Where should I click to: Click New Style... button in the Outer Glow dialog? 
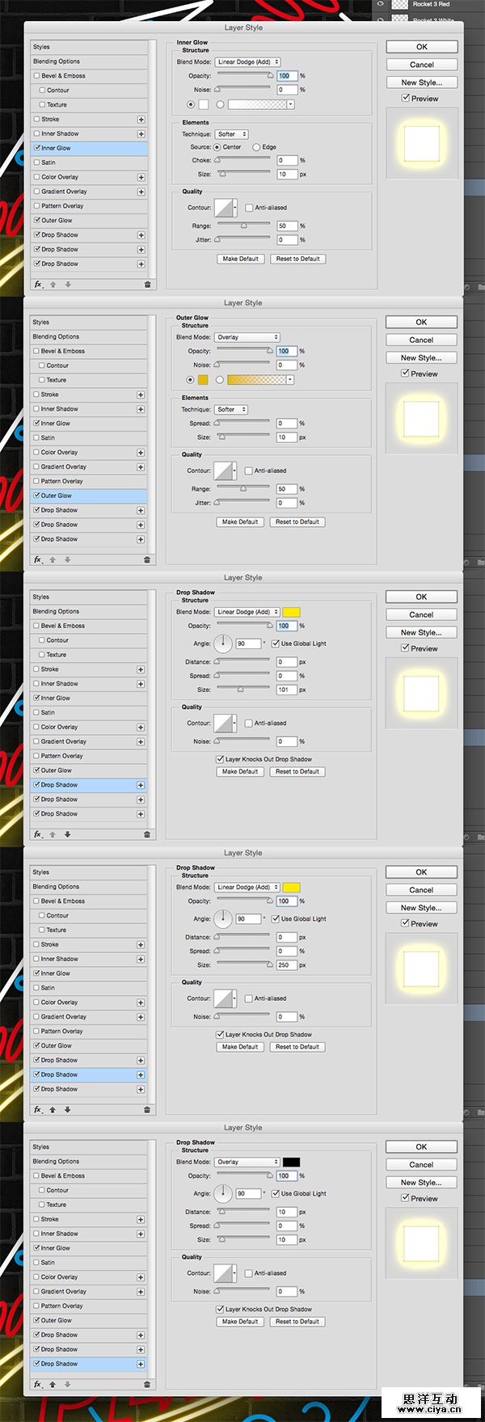tap(421, 357)
